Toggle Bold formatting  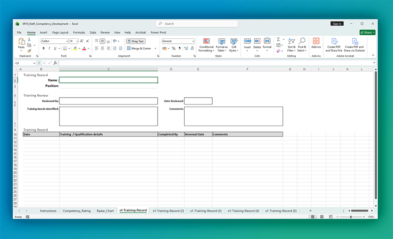(43, 49)
